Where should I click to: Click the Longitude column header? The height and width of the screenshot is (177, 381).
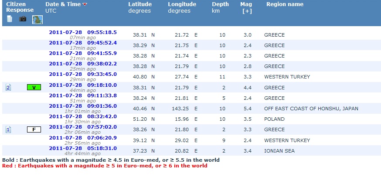point(182,4)
